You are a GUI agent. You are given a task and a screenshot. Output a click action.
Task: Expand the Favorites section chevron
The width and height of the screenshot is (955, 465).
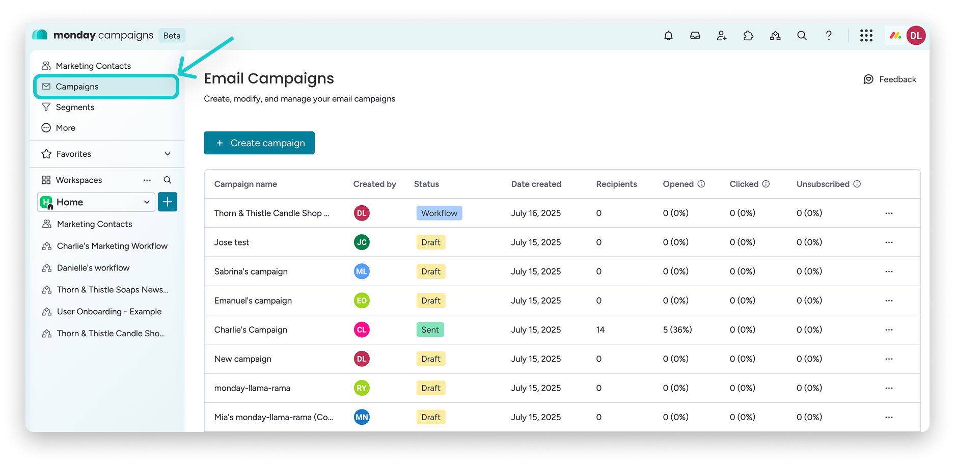[x=168, y=154]
